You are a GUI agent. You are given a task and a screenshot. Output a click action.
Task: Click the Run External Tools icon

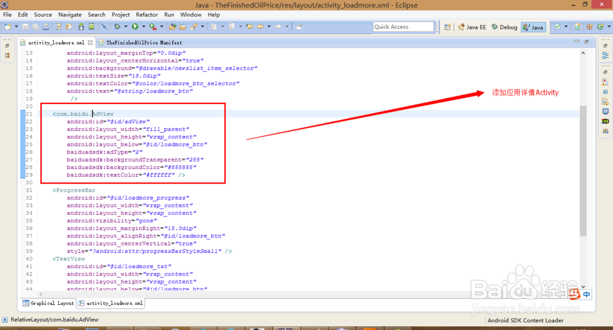(153, 26)
